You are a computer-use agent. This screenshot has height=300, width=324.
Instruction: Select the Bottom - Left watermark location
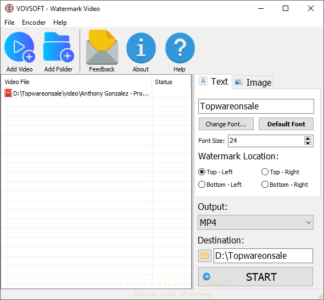(220, 185)
